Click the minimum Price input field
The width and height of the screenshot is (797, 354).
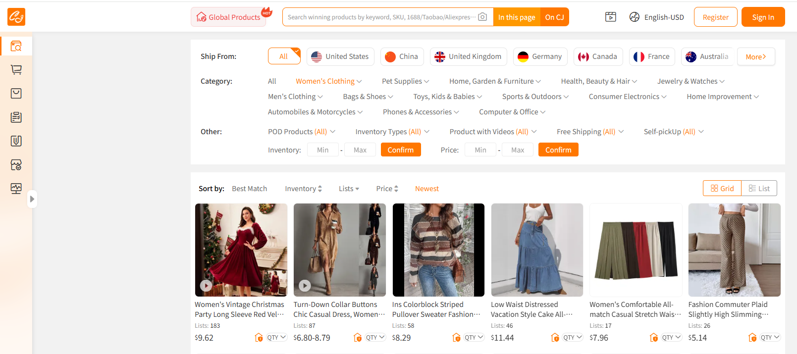480,150
